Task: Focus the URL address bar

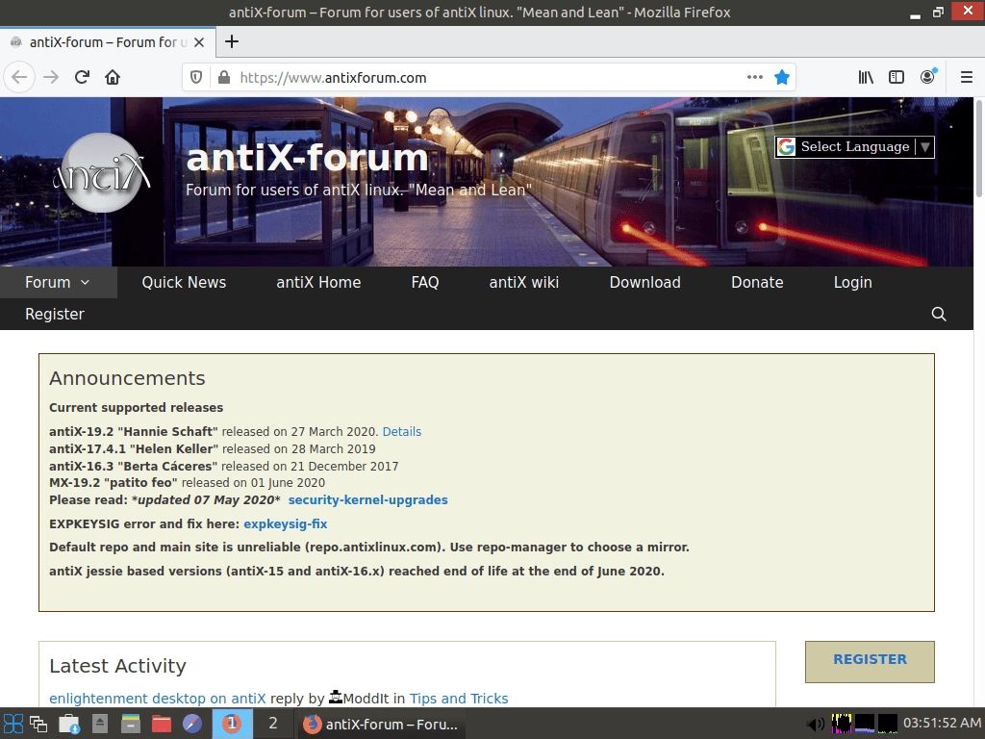Action: coord(490,77)
